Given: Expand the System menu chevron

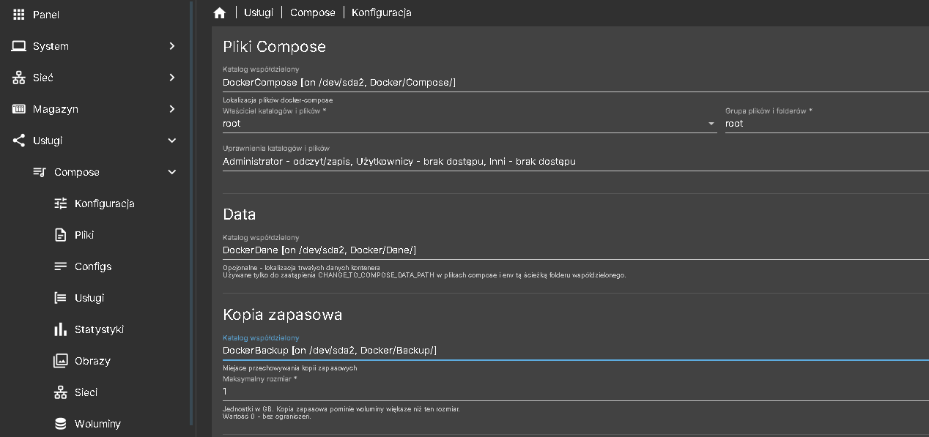Looking at the screenshot, I should coord(172,46).
